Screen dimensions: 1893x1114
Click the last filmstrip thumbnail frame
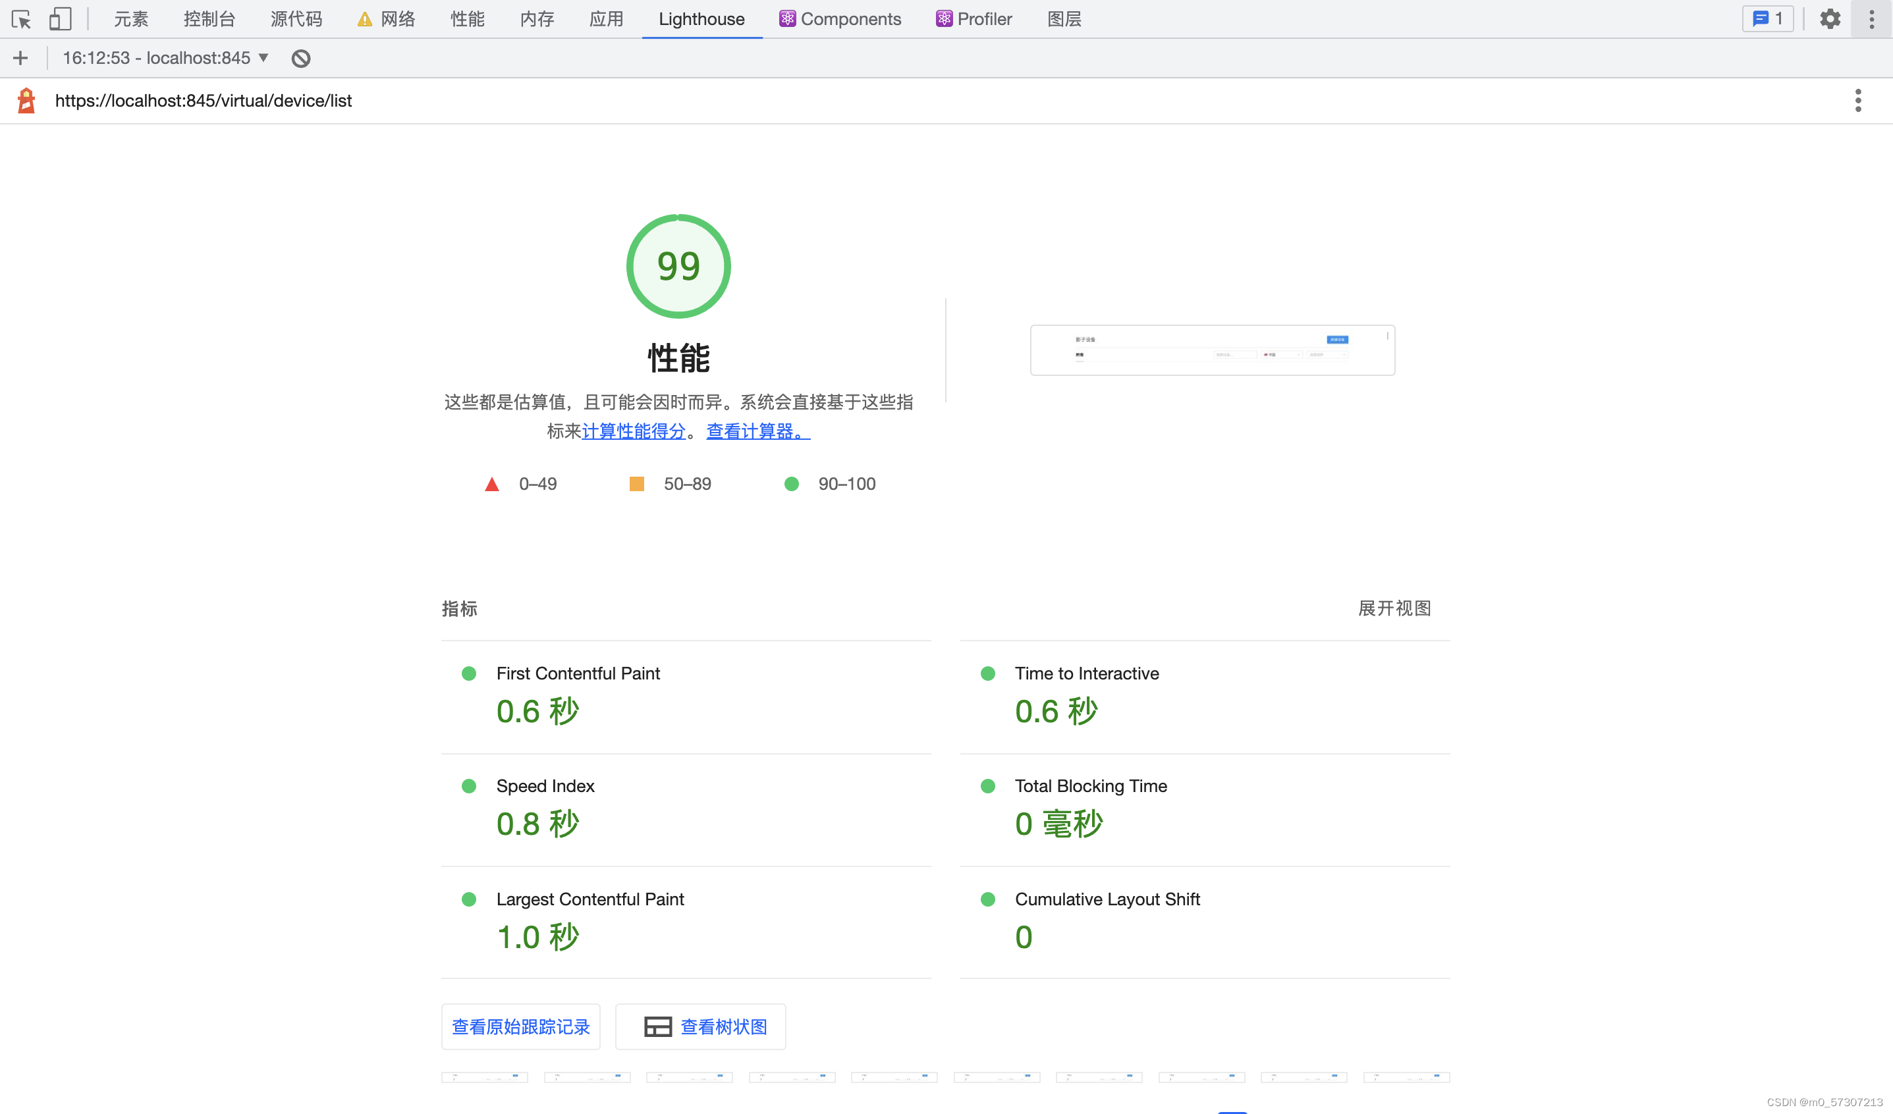(x=1406, y=1076)
